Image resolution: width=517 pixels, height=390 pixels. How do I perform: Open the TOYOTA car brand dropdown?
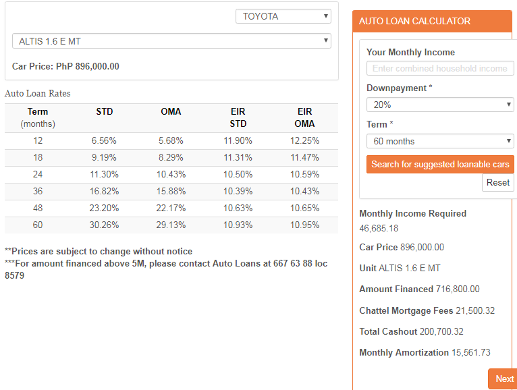pyautogui.click(x=283, y=16)
